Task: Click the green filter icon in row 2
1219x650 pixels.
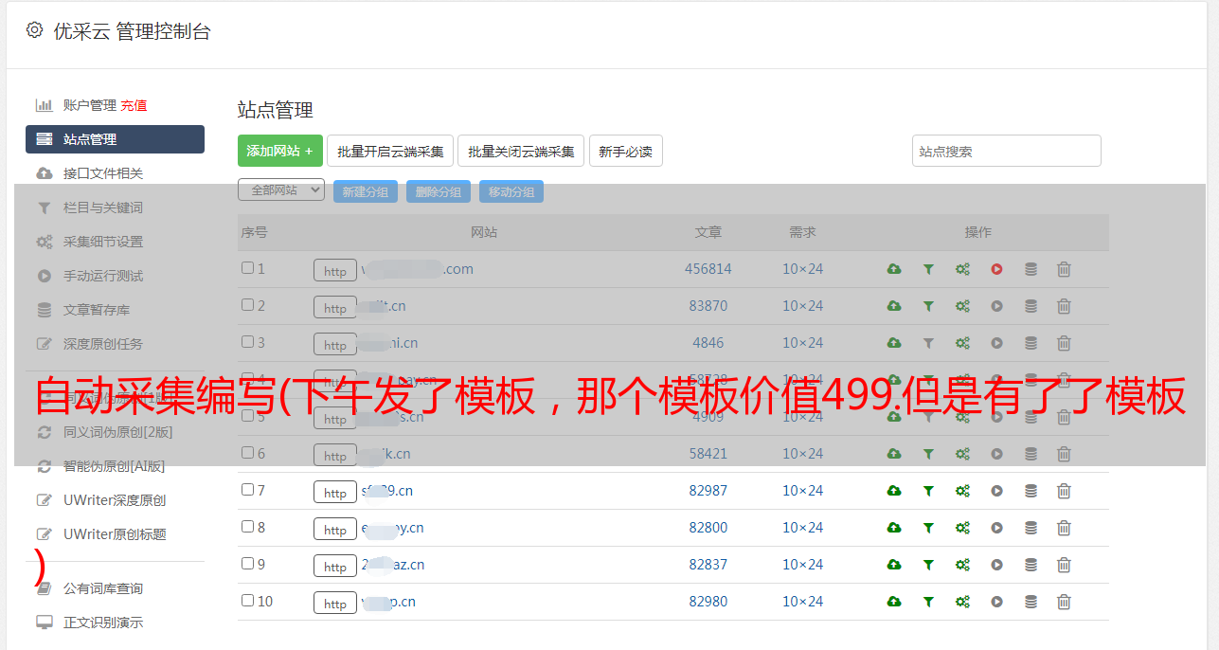Action: 928,306
